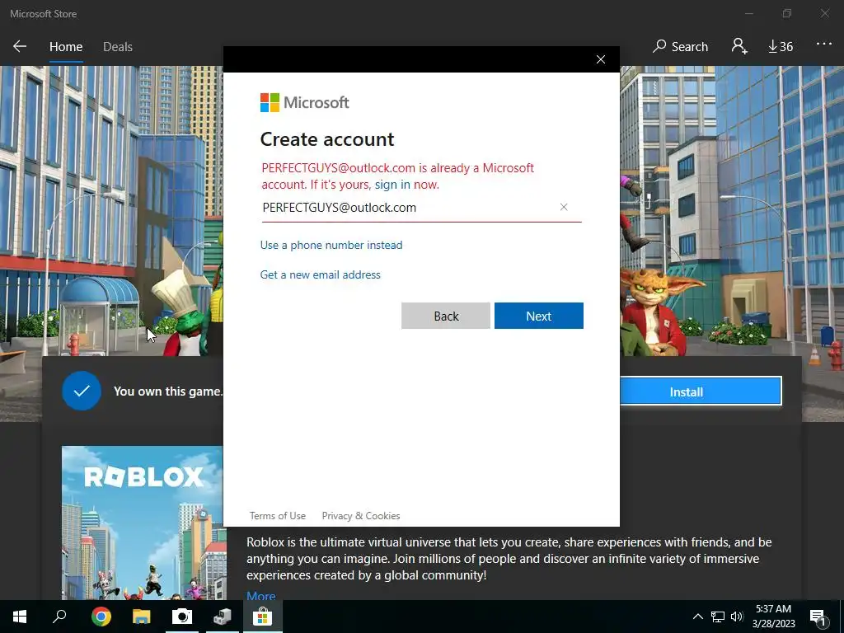Open Search in Microsoft Store
The image size is (844, 633).
pyautogui.click(x=680, y=47)
